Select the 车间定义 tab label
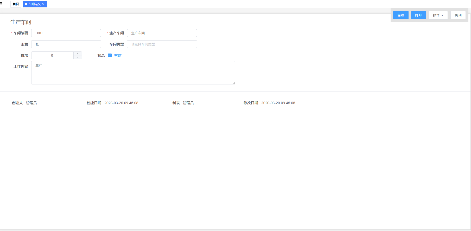The image size is (471, 231). (x=34, y=4)
